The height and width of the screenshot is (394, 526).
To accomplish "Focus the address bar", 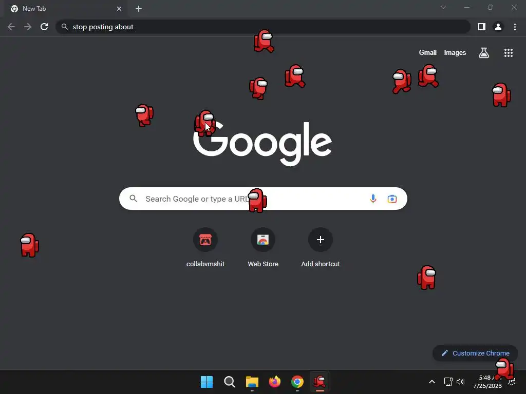I will tap(263, 27).
